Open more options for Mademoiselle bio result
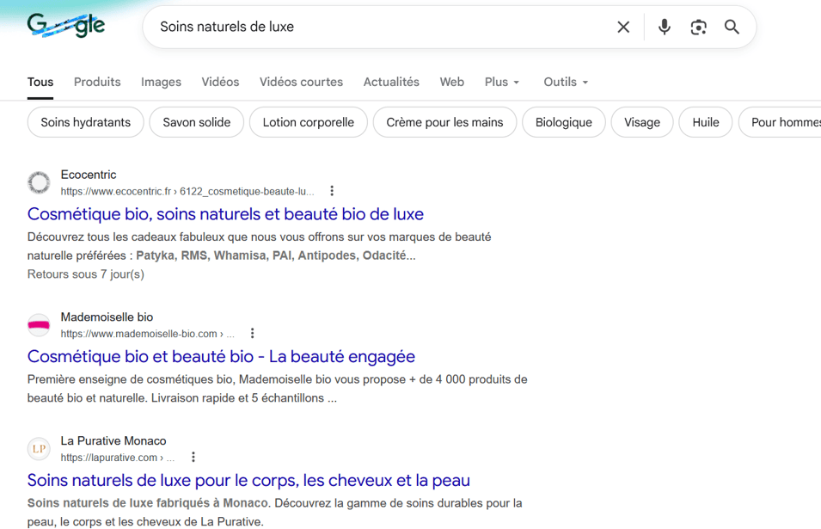821x529 pixels. pos(252,333)
